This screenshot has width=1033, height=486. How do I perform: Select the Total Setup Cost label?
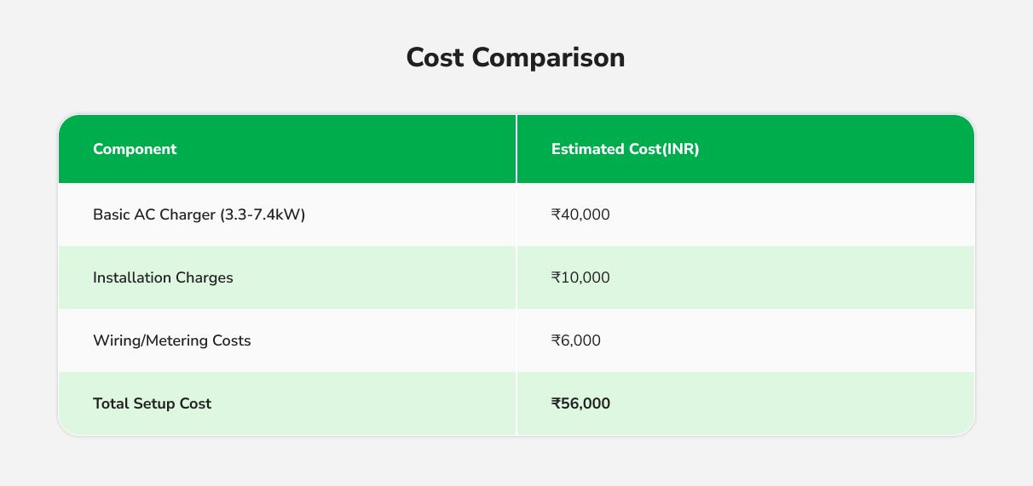152,403
